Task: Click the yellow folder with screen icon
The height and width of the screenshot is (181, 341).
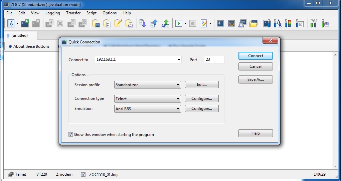Action: point(253,23)
